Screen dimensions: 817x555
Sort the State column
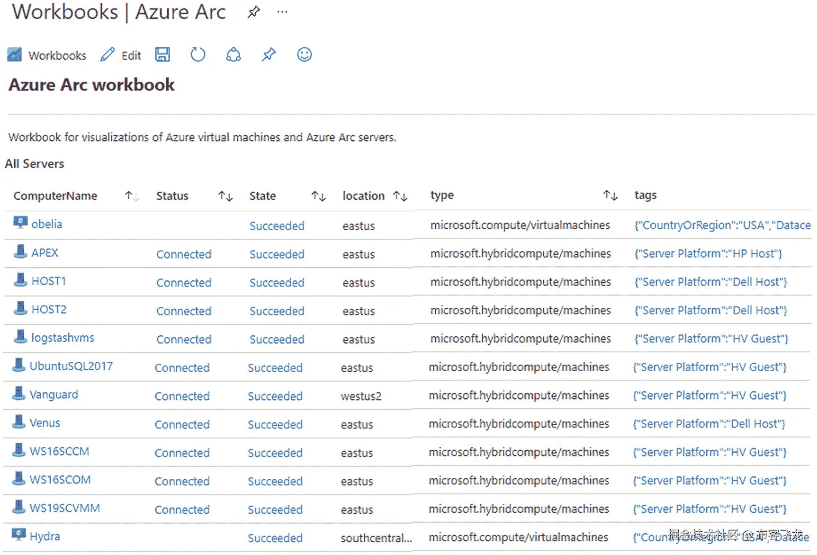tap(318, 196)
